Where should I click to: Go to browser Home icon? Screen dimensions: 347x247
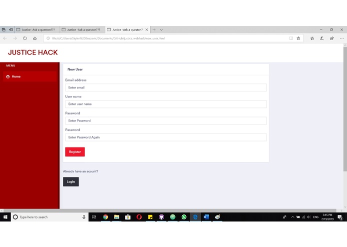point(35,38)
